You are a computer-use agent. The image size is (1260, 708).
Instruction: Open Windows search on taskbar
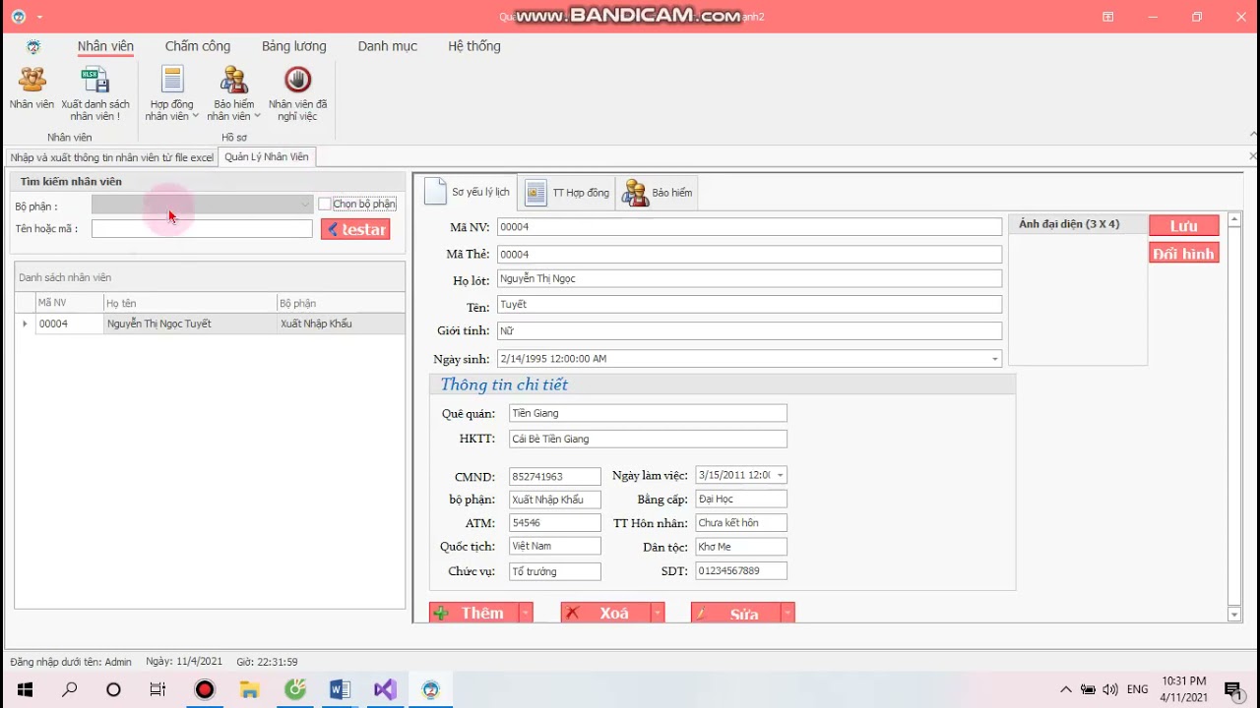click(x=69, y=689)
